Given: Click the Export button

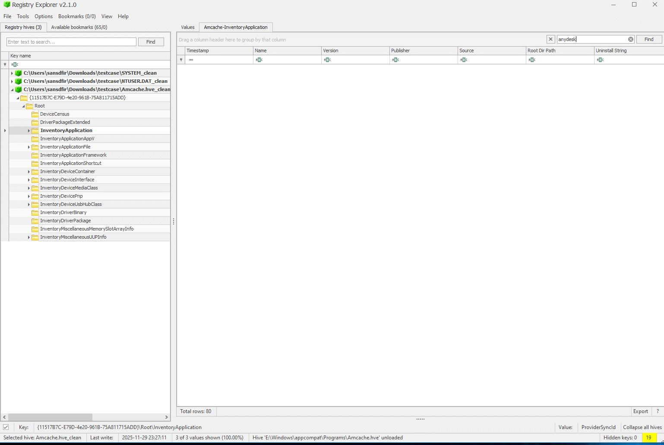Looking at the screenshot, I should click(640, 411).
